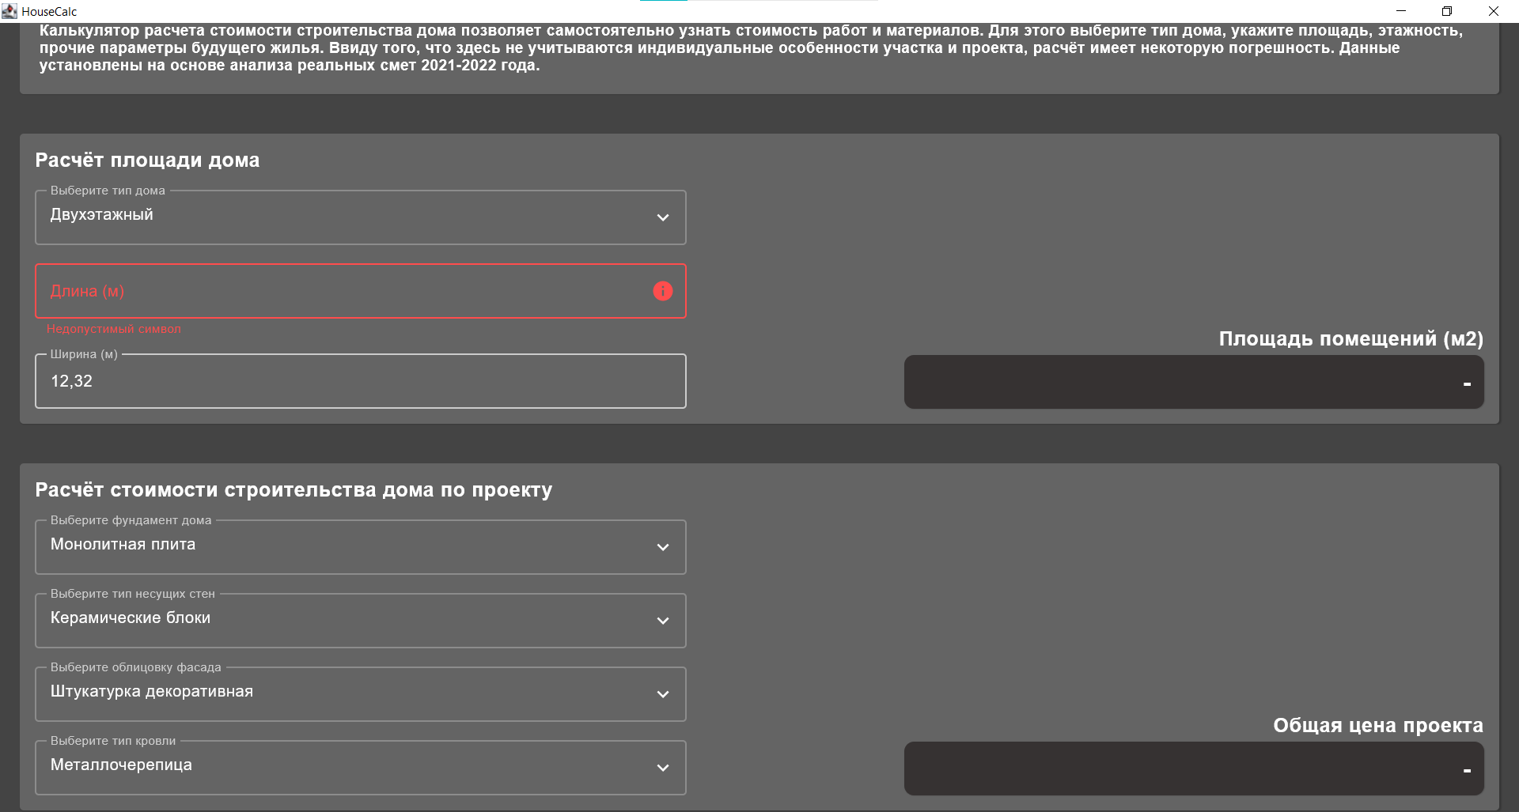This screenshot has width=1519, height=812.
Task: Click the error info icon in Длина field
Action: click(663, 291)
